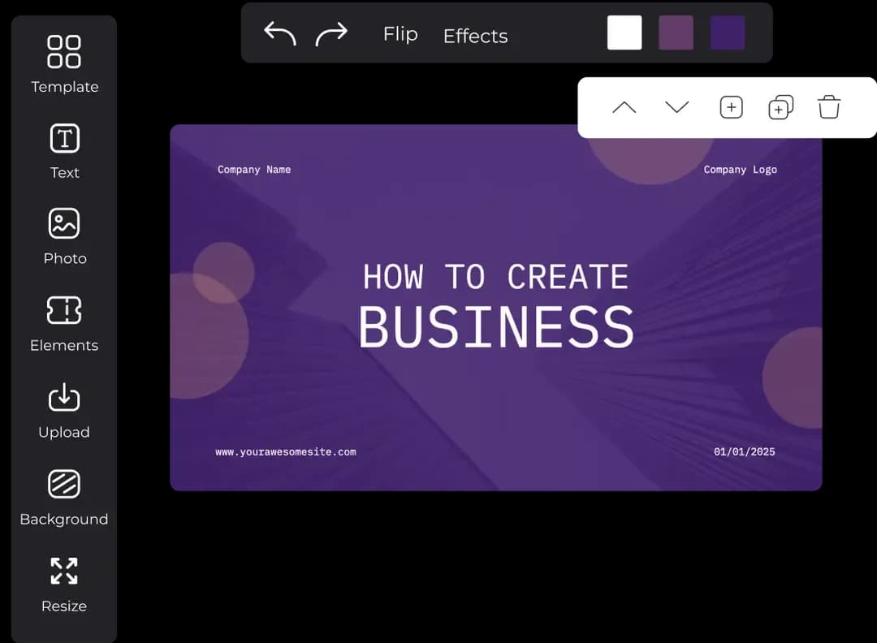Open the Upload panel
Image resolution: width=877 pixels, height=643 pixels.
(64, 411)
